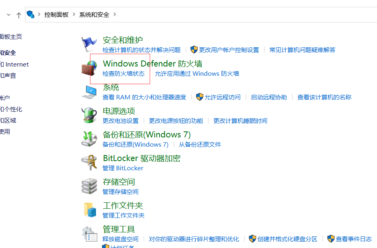This screenshot has height=248, width=377.
Task: Go to control panel home in sidebar
Action: [11, 36]
